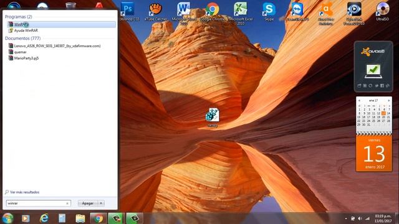
Task: Click green taskbar icon with red dot
Action: click(117, 218)
